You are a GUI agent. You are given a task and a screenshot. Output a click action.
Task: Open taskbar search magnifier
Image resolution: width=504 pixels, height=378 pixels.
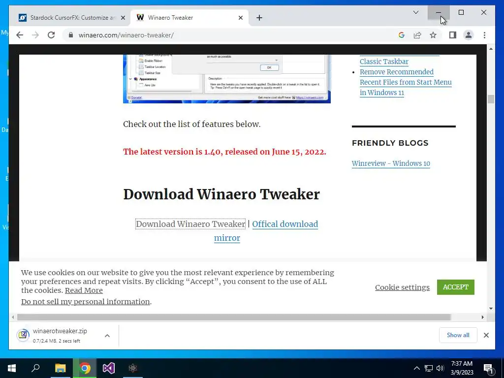pyautogui.click(x=35, y=368)
